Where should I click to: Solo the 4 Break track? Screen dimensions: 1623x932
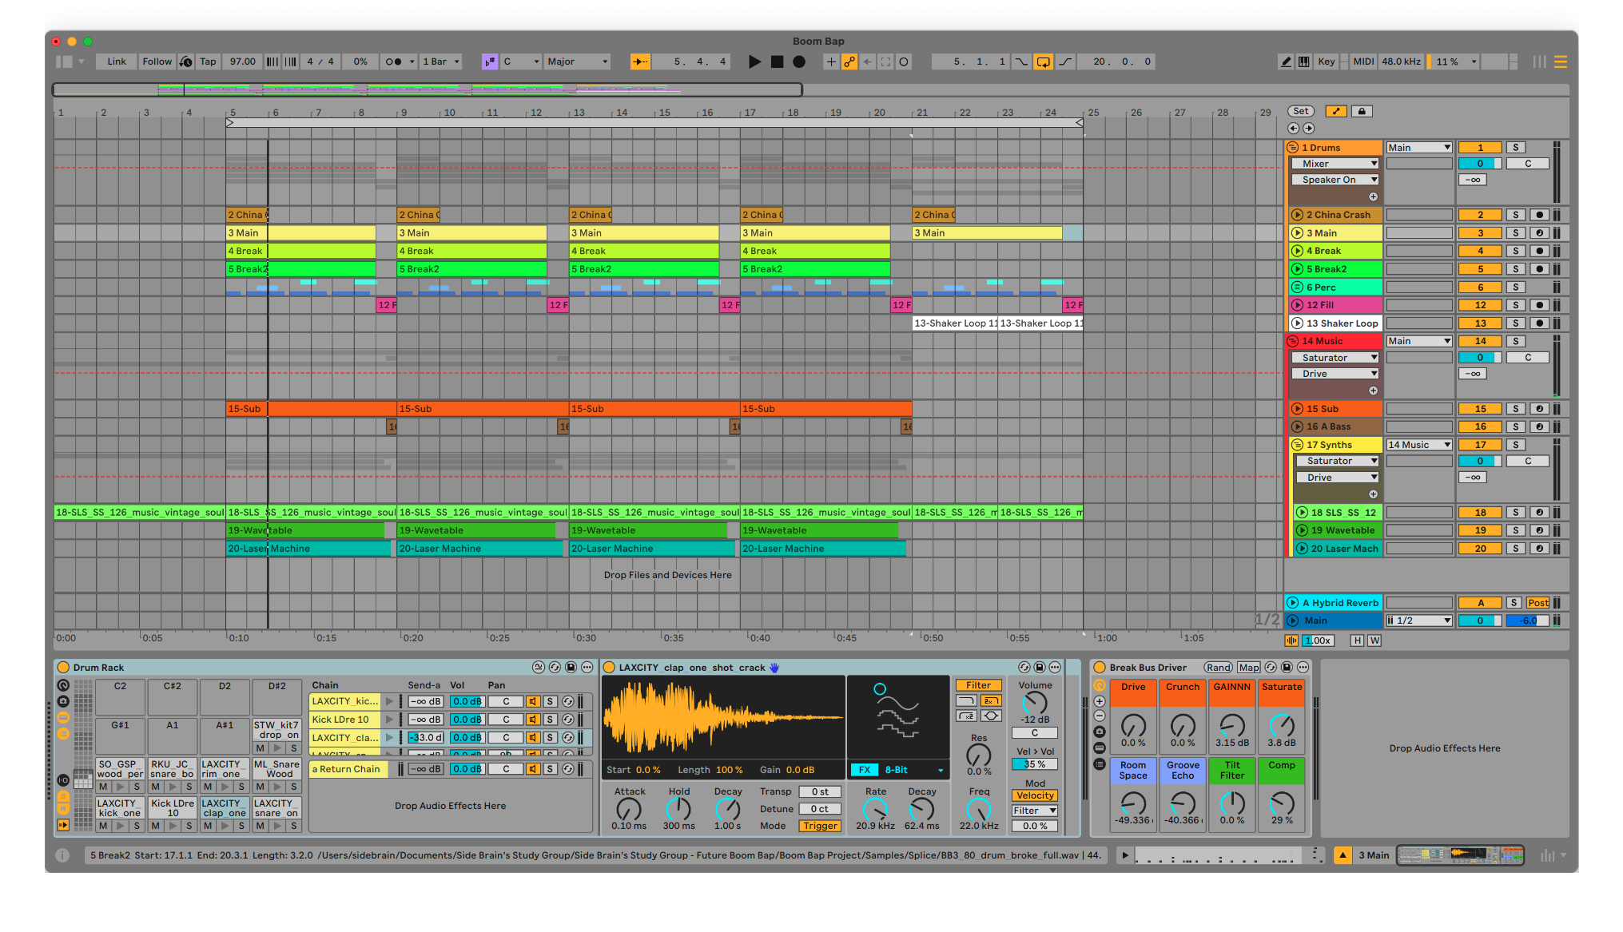(1515, 251)
